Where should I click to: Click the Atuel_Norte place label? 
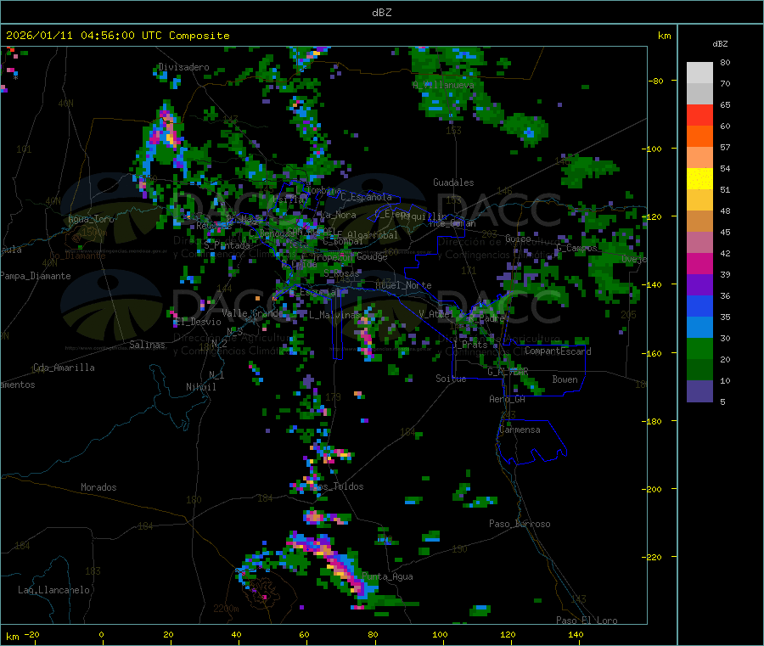coord(403,285)
